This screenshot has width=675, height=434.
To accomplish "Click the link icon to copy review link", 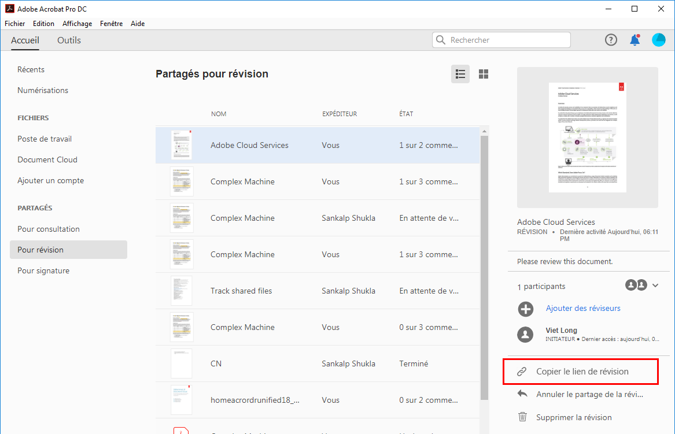I will [522, 372].
